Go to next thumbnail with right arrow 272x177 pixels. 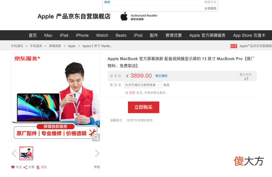[x=97, y=153]
